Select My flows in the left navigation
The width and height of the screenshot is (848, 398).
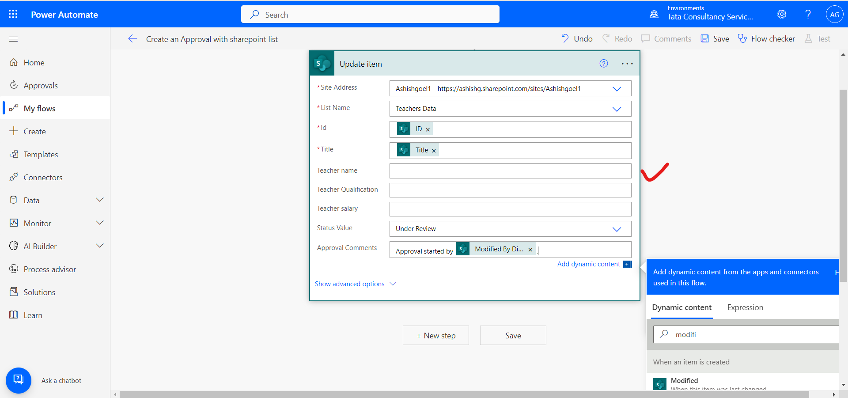point(39,108)
